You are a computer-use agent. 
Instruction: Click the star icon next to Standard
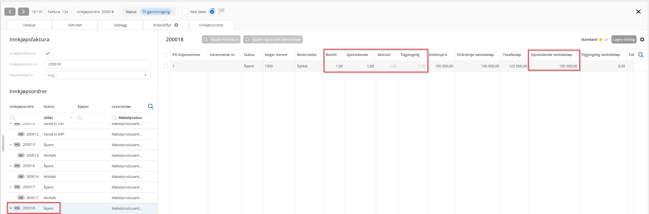tap(601, 40)
